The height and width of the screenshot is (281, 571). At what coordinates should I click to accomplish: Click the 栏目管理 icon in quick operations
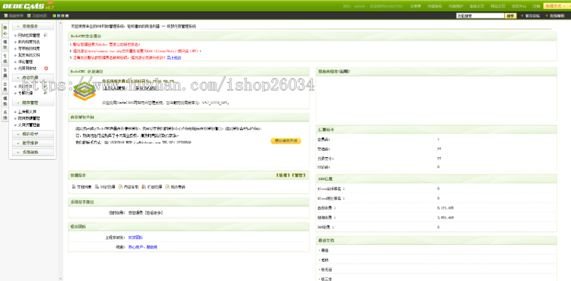click(x=144, y=186)
